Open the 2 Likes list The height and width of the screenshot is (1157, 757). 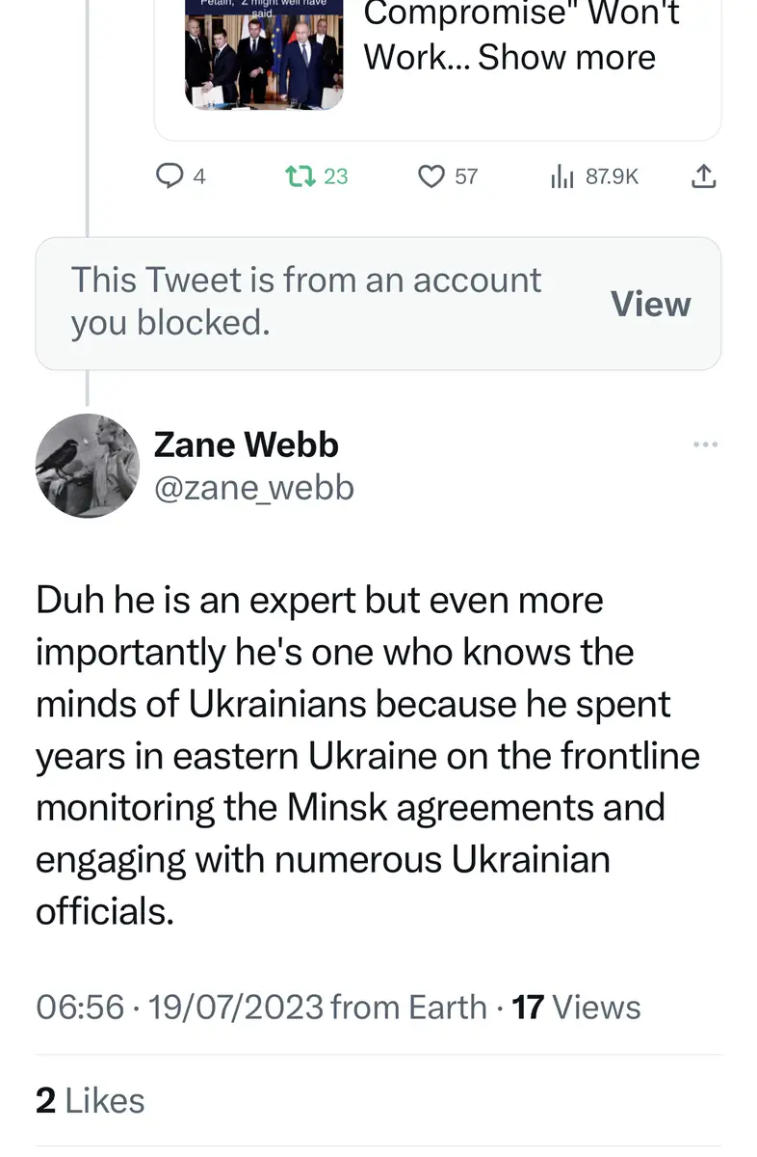[x=90, y=1100]
